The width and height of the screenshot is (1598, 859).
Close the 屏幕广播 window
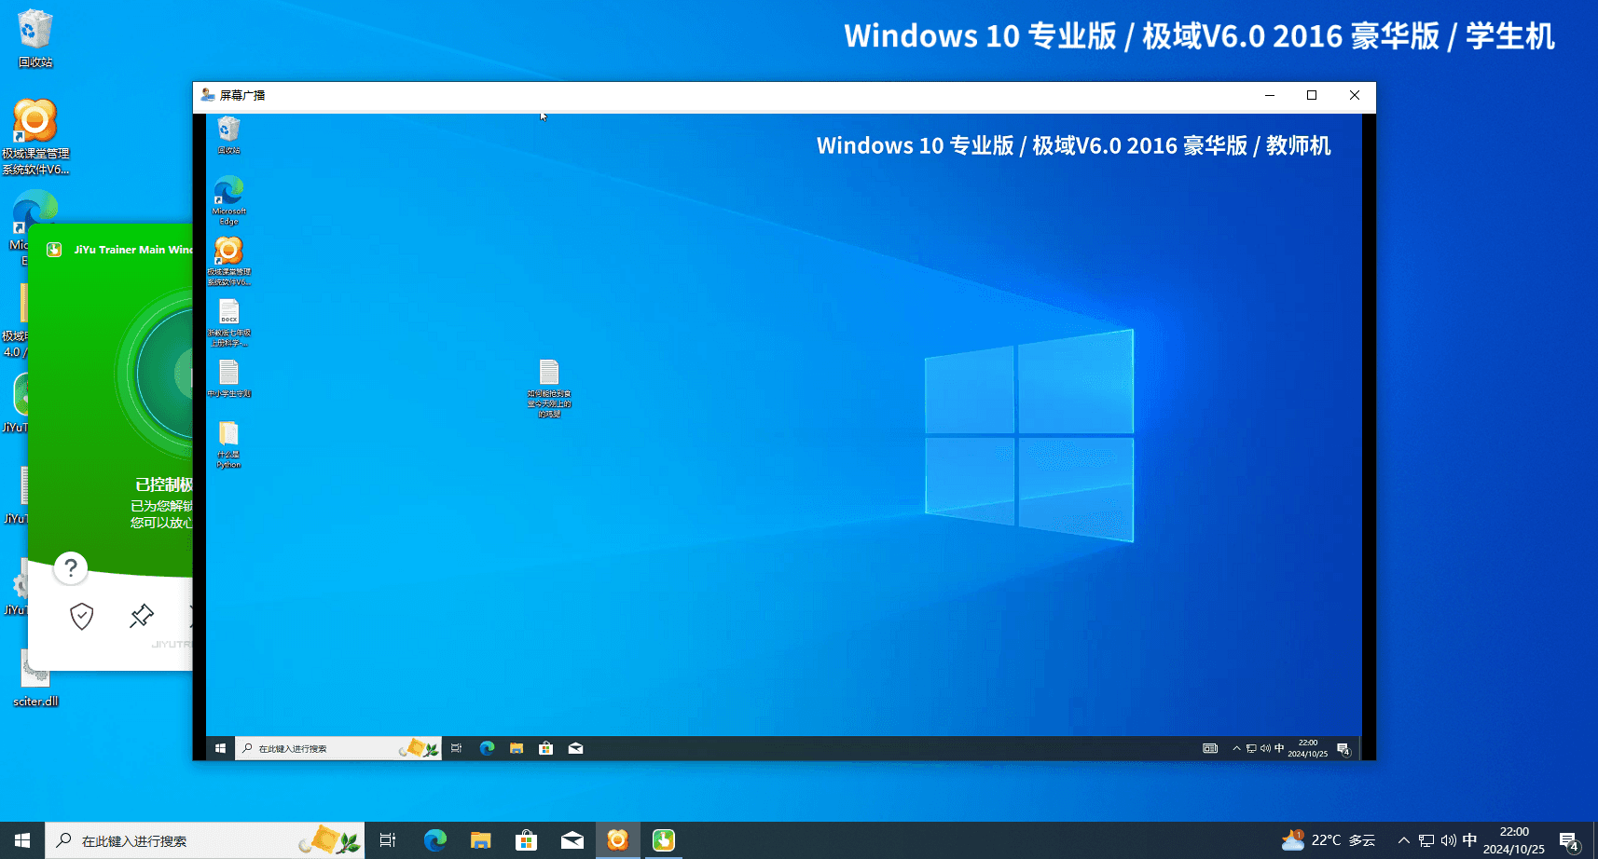tap(1355, 95)
